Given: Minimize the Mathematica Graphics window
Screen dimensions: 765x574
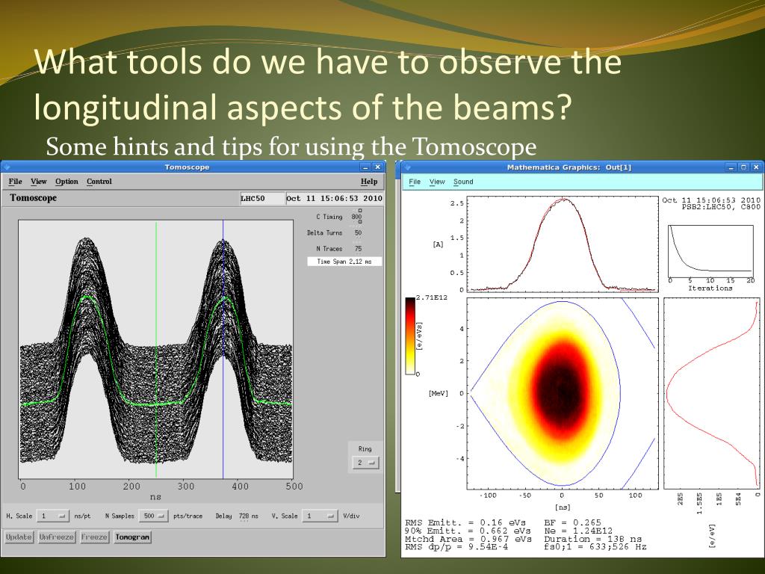Looking at the screenshot, I should point(731,167).
